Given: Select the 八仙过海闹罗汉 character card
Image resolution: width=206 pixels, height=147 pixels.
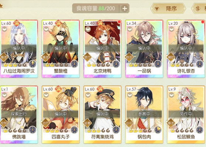Looking at the screenshot, I should click(x=19, y=49).
